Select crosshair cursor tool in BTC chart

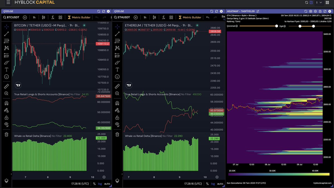[x=6, y=27]
